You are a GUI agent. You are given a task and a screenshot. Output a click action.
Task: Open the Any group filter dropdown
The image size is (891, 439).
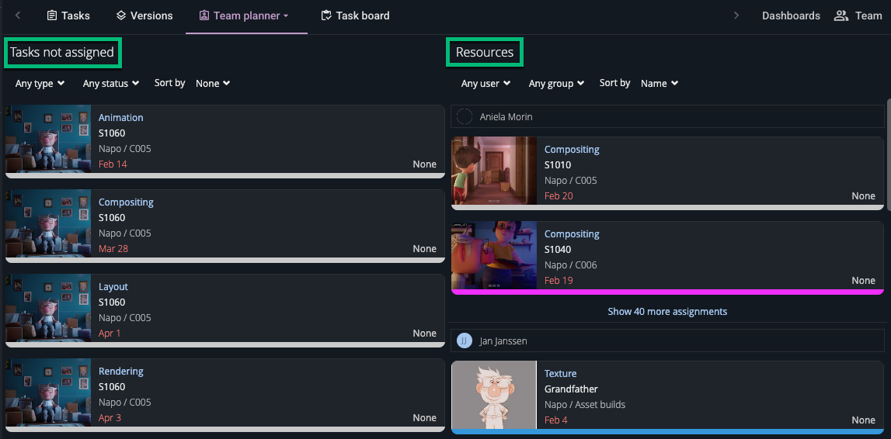(x=556, y=83)
